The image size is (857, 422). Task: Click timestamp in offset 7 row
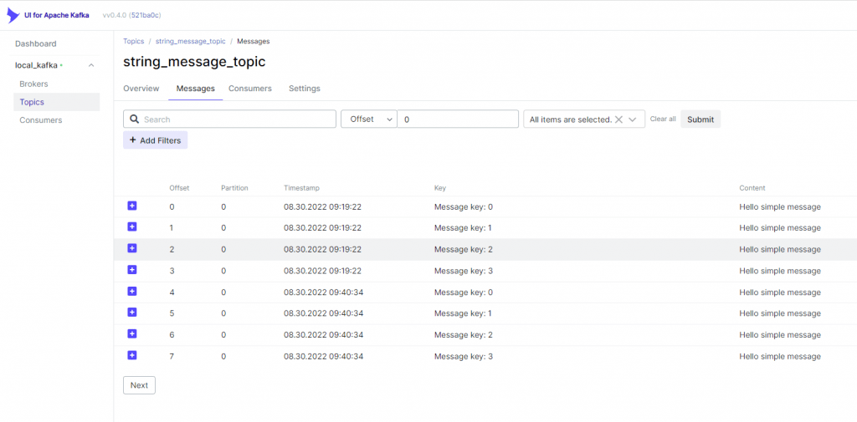[324, 357]
